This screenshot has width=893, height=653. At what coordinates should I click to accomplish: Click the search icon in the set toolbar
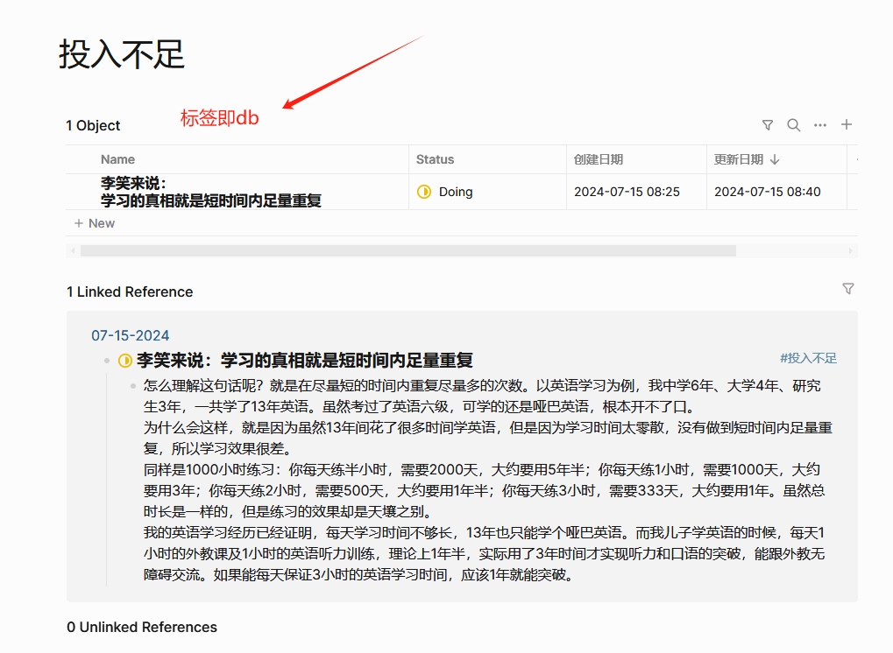pyautogui.click(x=793, y=124)
